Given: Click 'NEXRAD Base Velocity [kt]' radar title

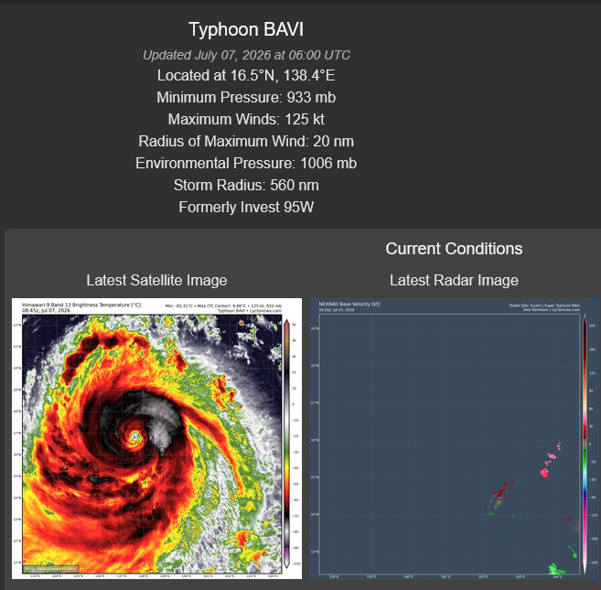Looking at the screenshot, I should tap(349, 304).
